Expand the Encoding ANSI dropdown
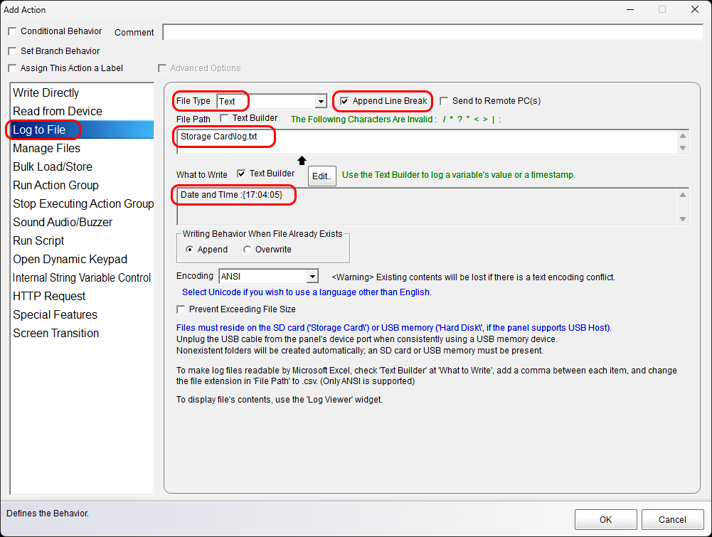Viewport: 712px width, 537px height. tap(312, 277)
